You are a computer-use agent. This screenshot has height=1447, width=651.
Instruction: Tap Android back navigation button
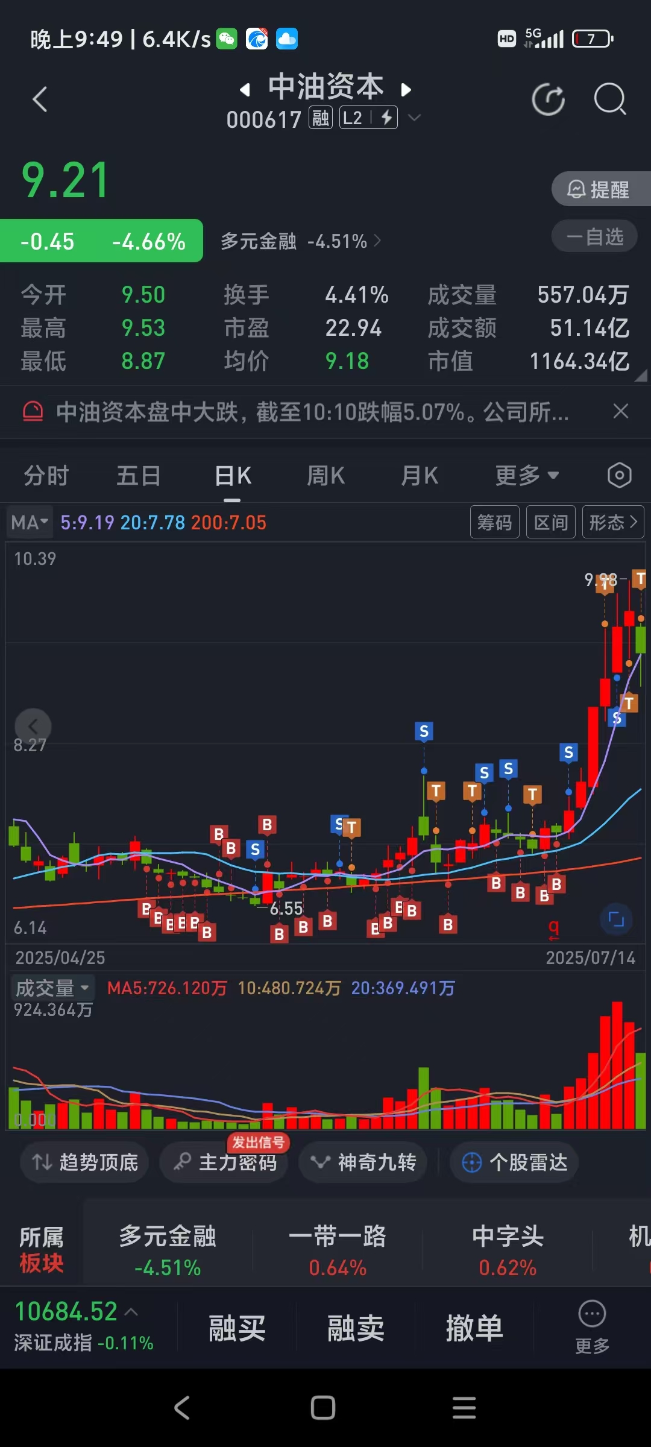182,1408
